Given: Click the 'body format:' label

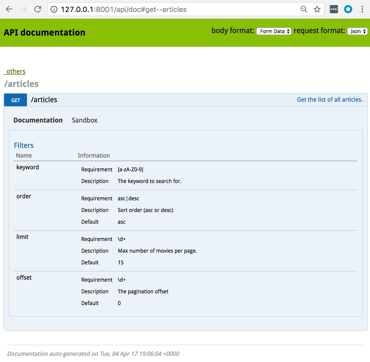Looking at the screenshot, I should pos(233,31).
